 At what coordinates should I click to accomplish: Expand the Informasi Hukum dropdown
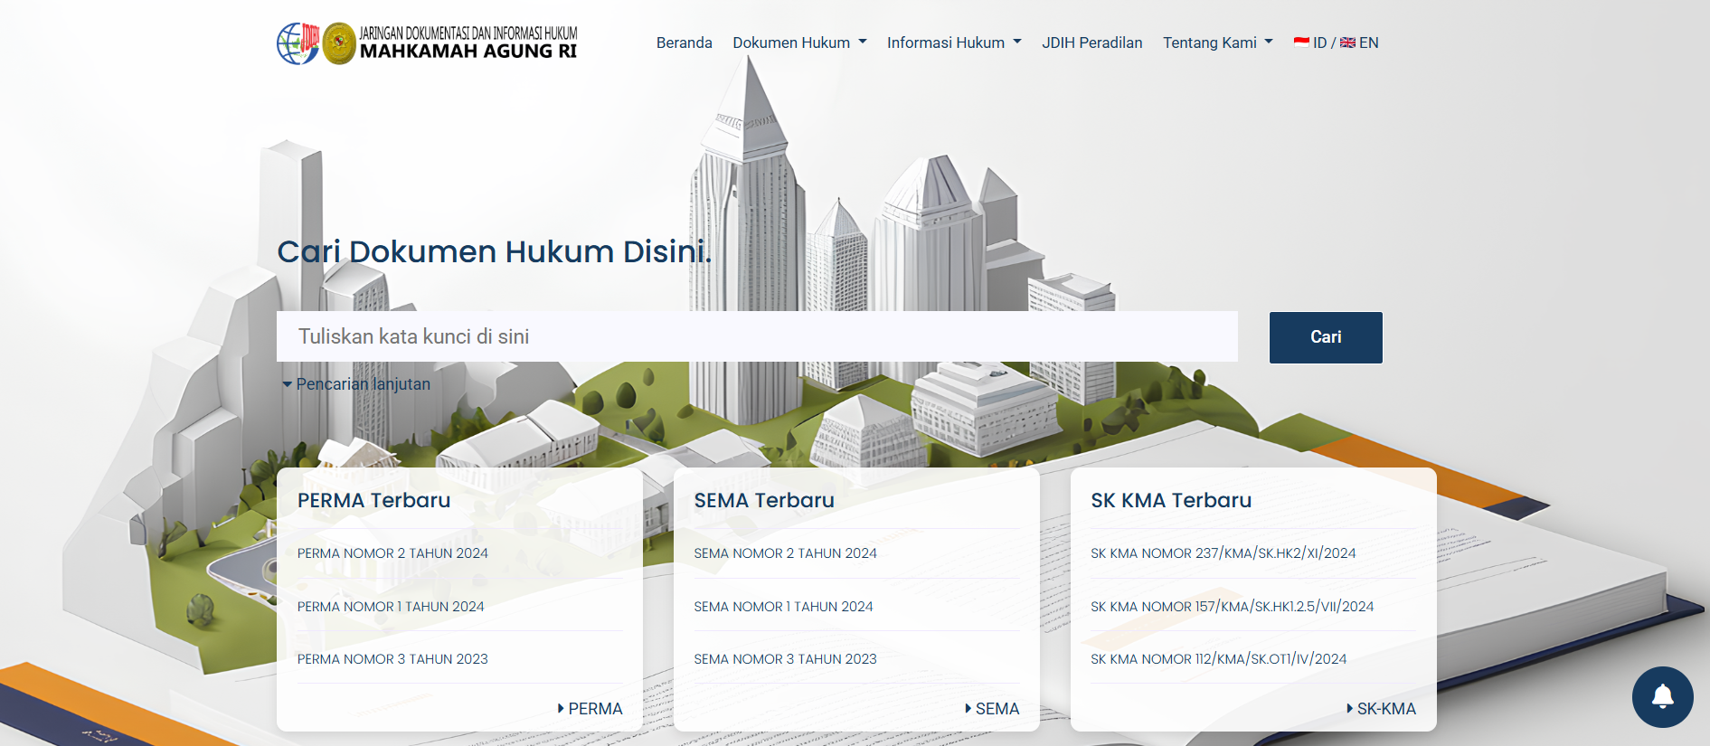point(953,42)
